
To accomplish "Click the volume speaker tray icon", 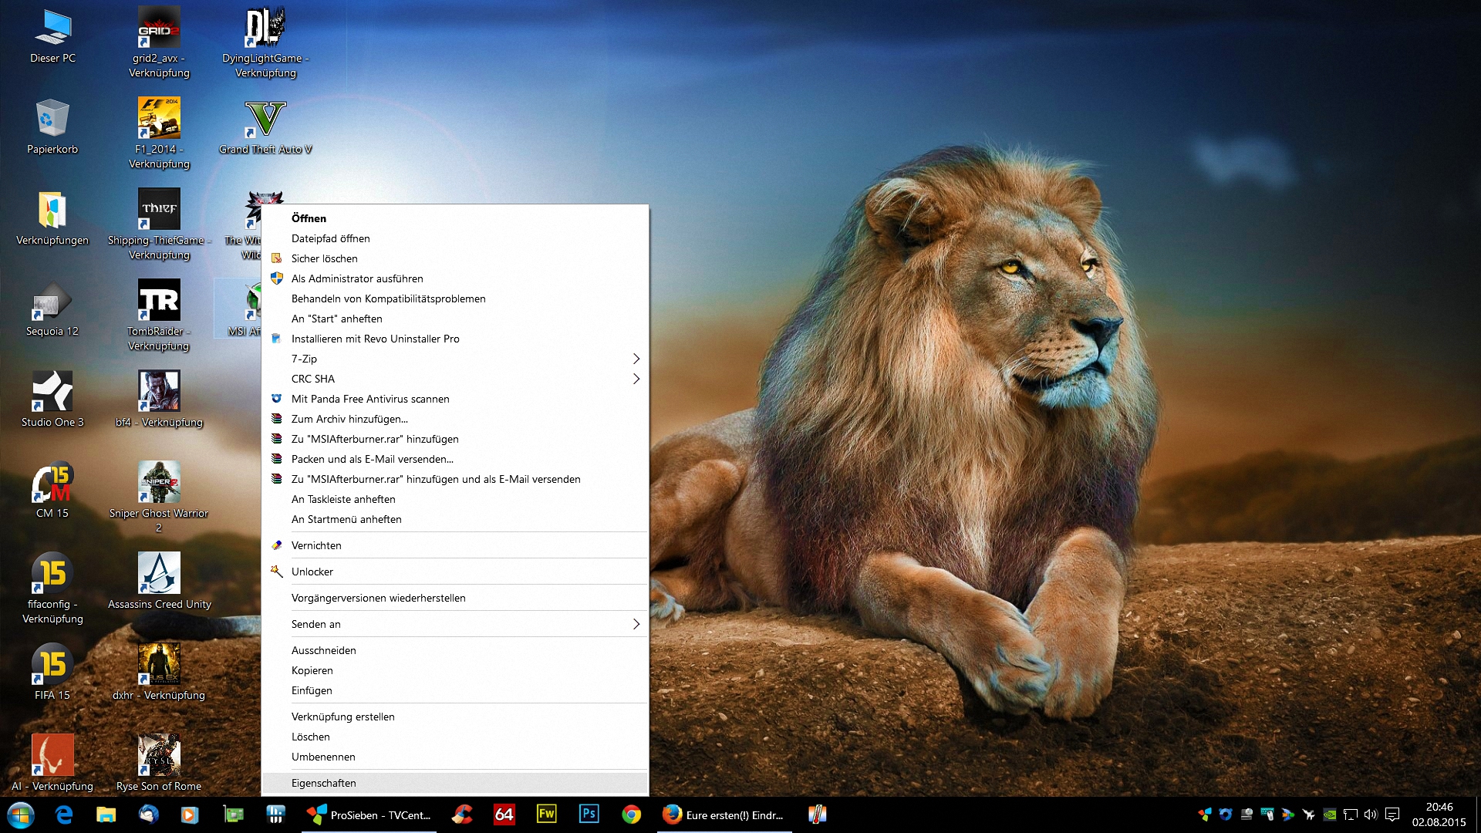I will (1371, 814).
